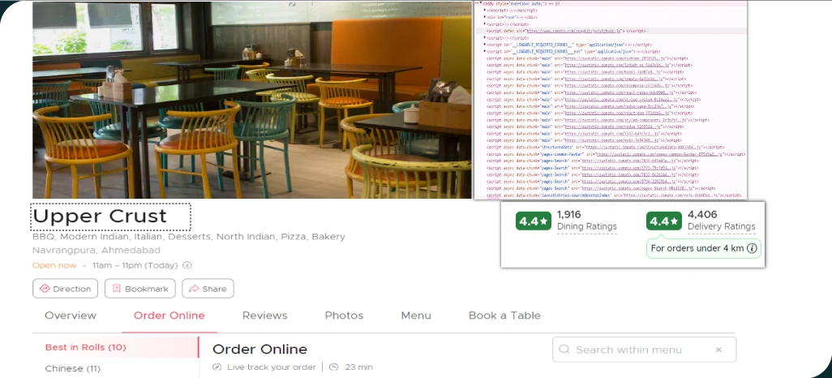Click the cuisines list starting with BBQ

189,237
